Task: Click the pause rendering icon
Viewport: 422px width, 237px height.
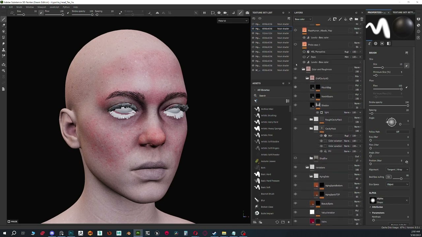Action: tap(204, 13)
